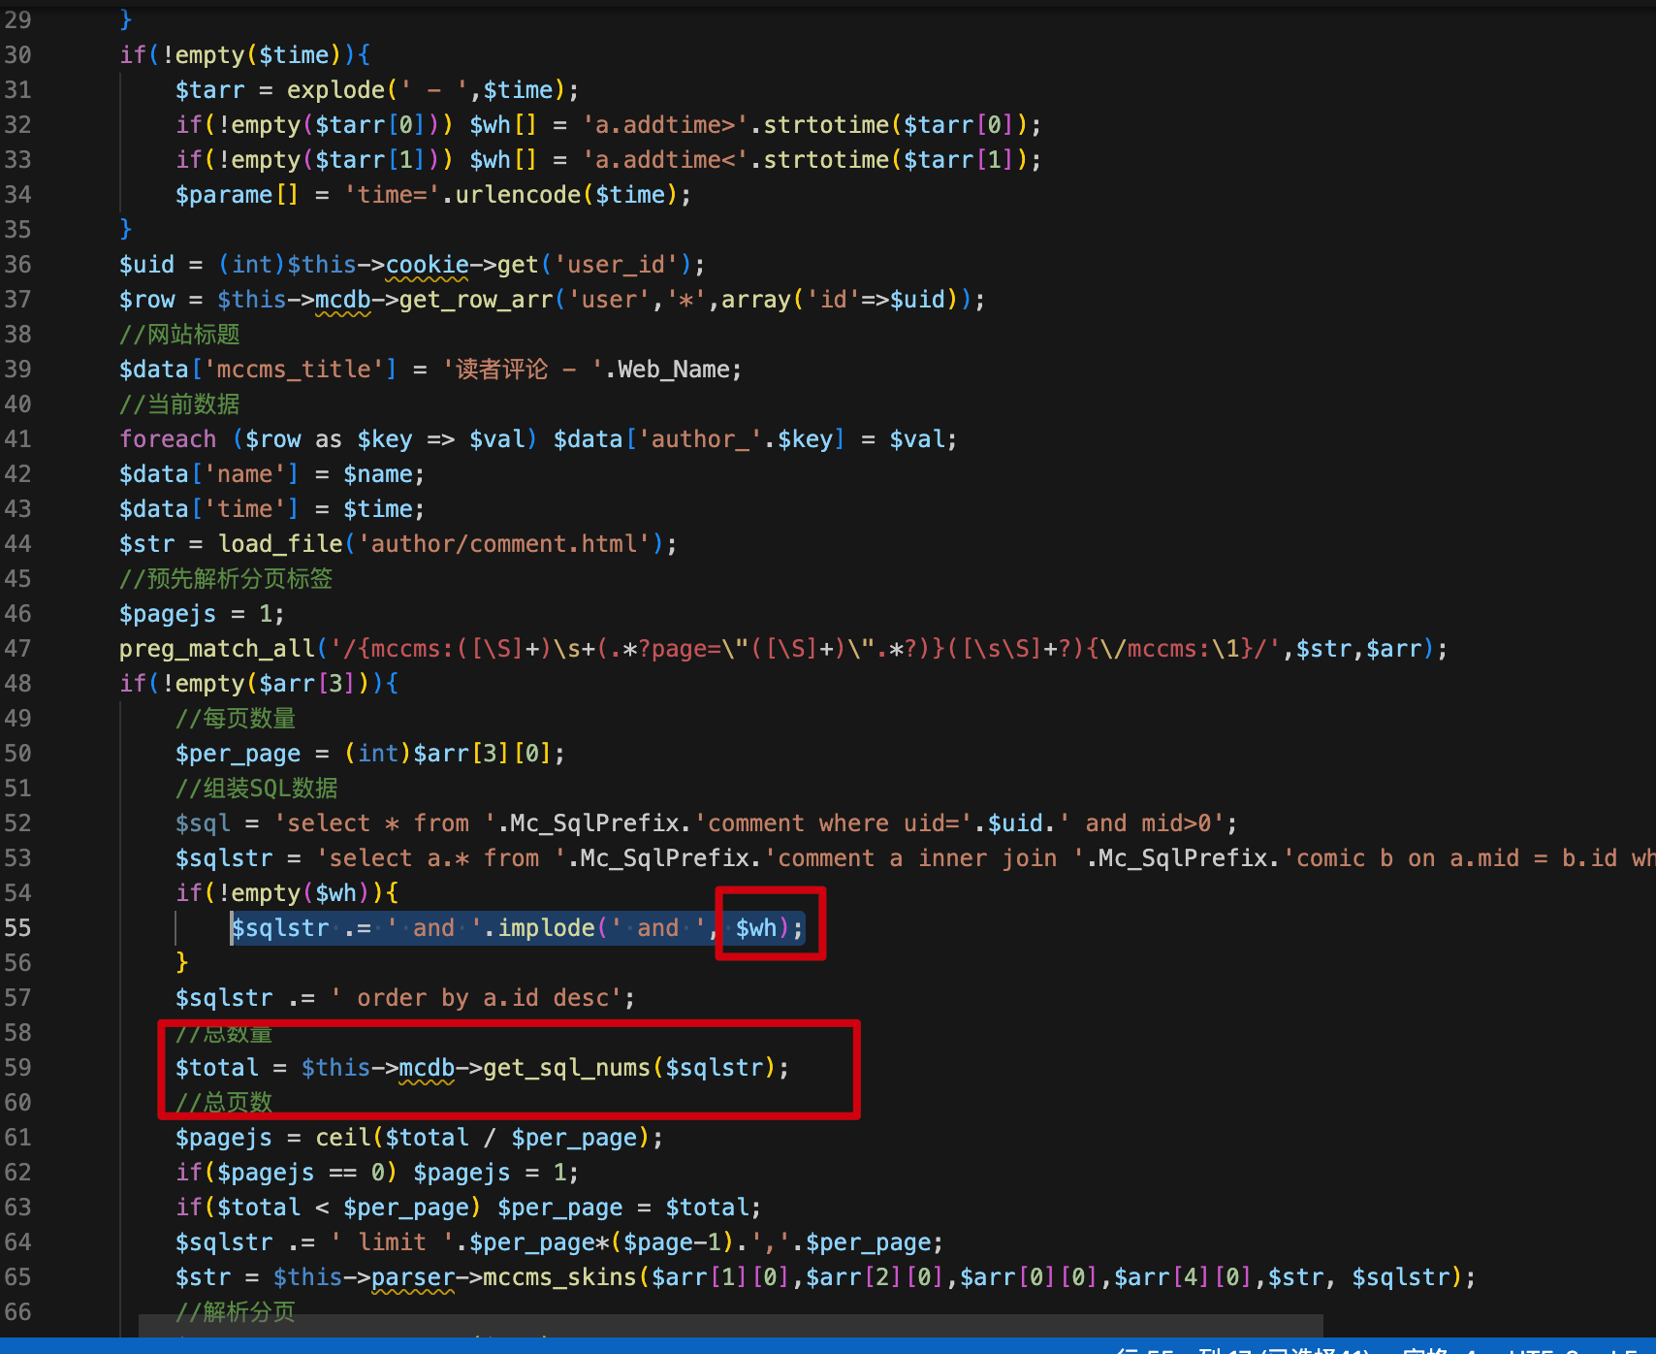
Task: Click the underlined "mcdb" identifier on line 37
Action: 341,299
